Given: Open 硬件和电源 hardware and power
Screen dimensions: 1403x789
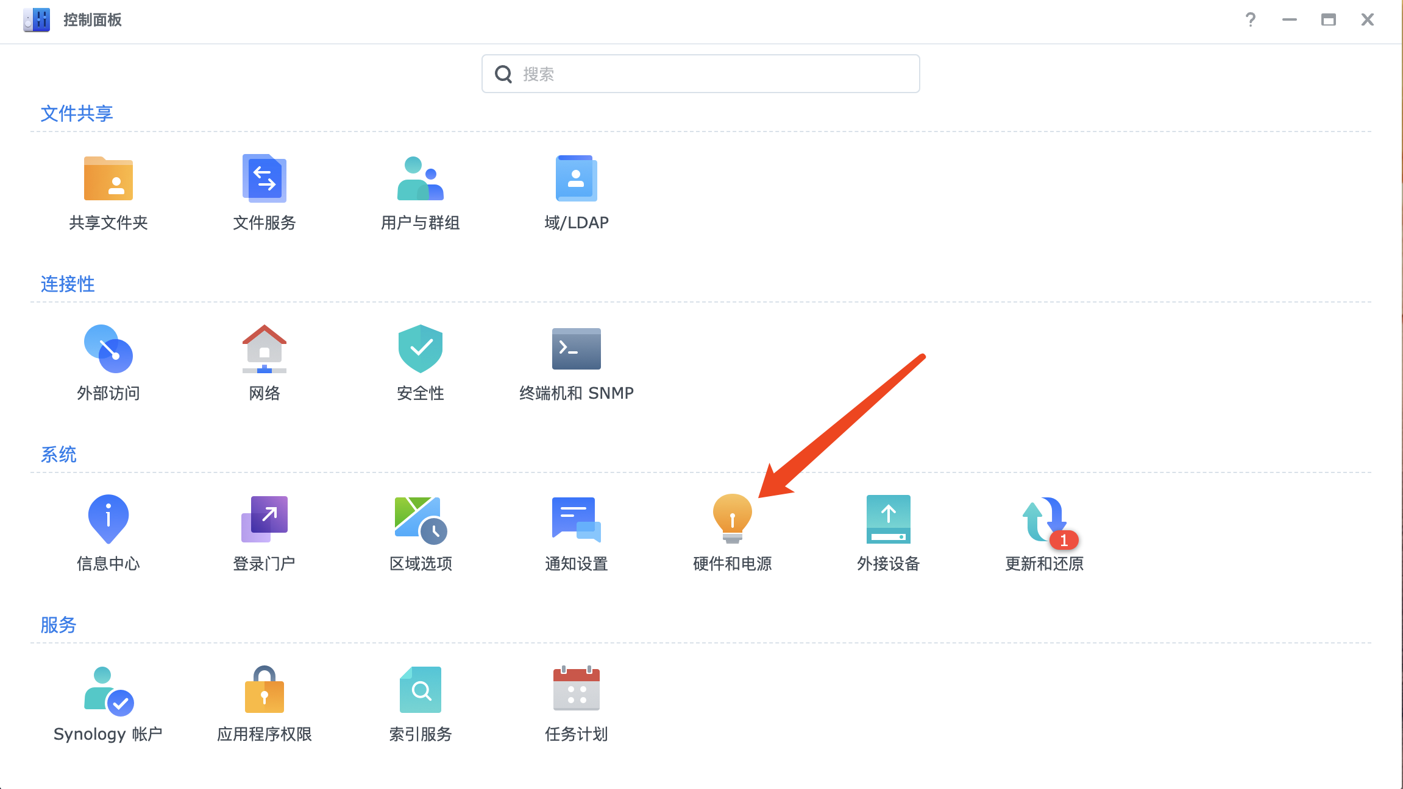Looking at the screenshot, I should 732,520.
